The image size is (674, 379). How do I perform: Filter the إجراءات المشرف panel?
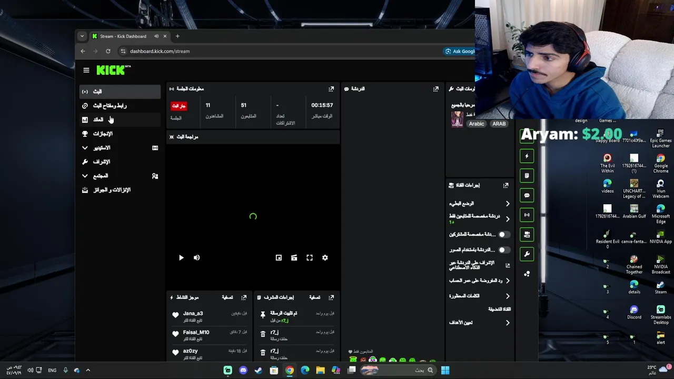[x=314, y=297]
